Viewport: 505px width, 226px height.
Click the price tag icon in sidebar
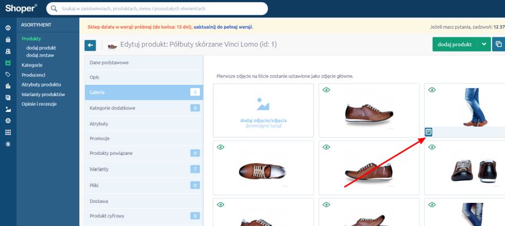tap(8, 74)
